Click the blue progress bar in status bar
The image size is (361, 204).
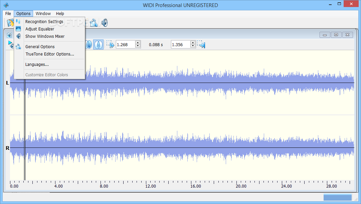click(338, 197)
